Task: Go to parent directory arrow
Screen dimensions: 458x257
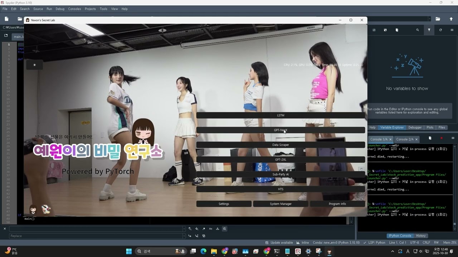Action: (451, 19)
